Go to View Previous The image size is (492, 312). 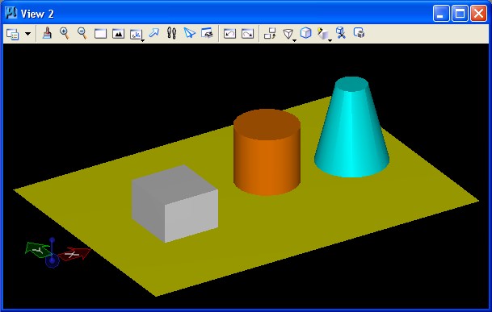point(229,34)
